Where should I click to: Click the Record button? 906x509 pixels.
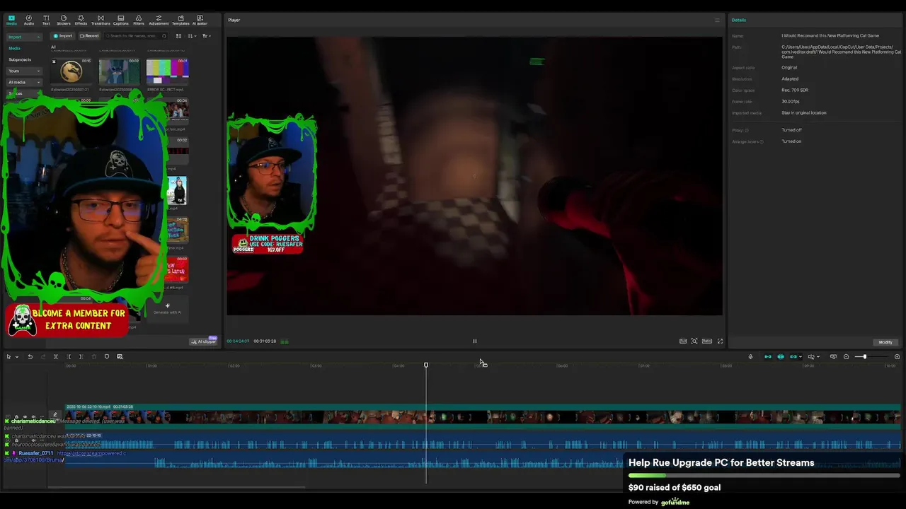89,36
